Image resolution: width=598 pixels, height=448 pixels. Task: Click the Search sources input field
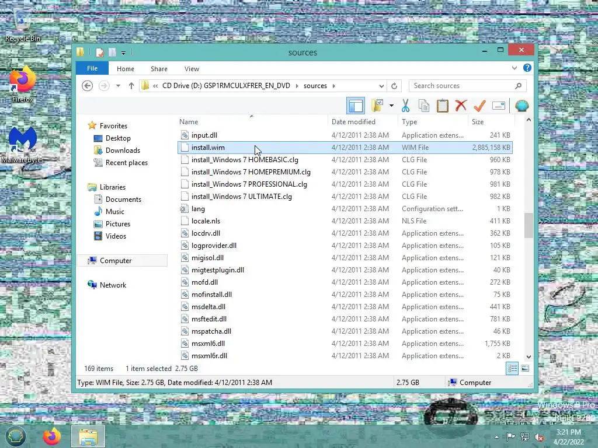(463, 86)
